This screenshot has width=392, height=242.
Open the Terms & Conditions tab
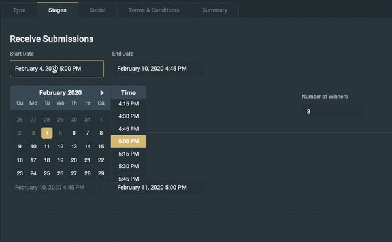(x=154, y=10)
